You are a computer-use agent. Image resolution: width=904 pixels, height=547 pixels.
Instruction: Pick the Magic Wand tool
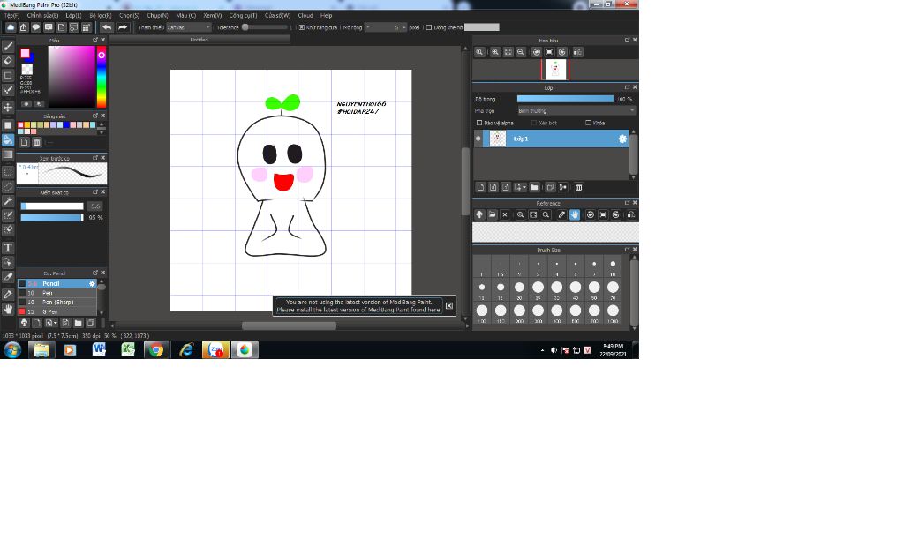(8, 201)
